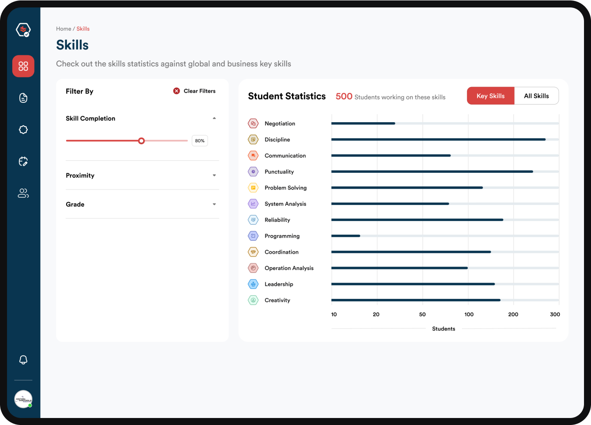Viewport: 591px width, 425px height.
Task: Open the document icon in sidebar
Action: (x=23, y=98)
